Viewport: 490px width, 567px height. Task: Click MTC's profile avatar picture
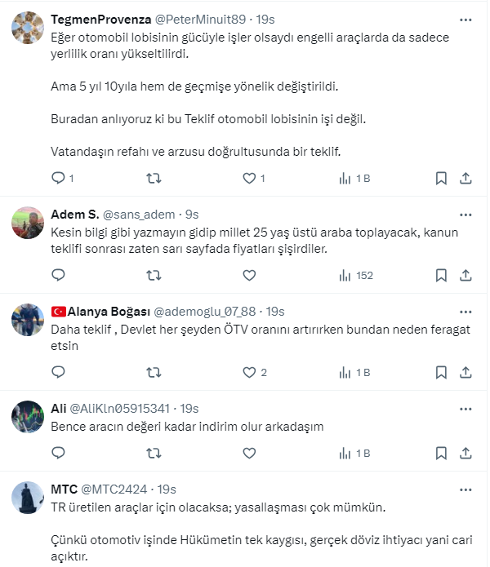[28, 498]
